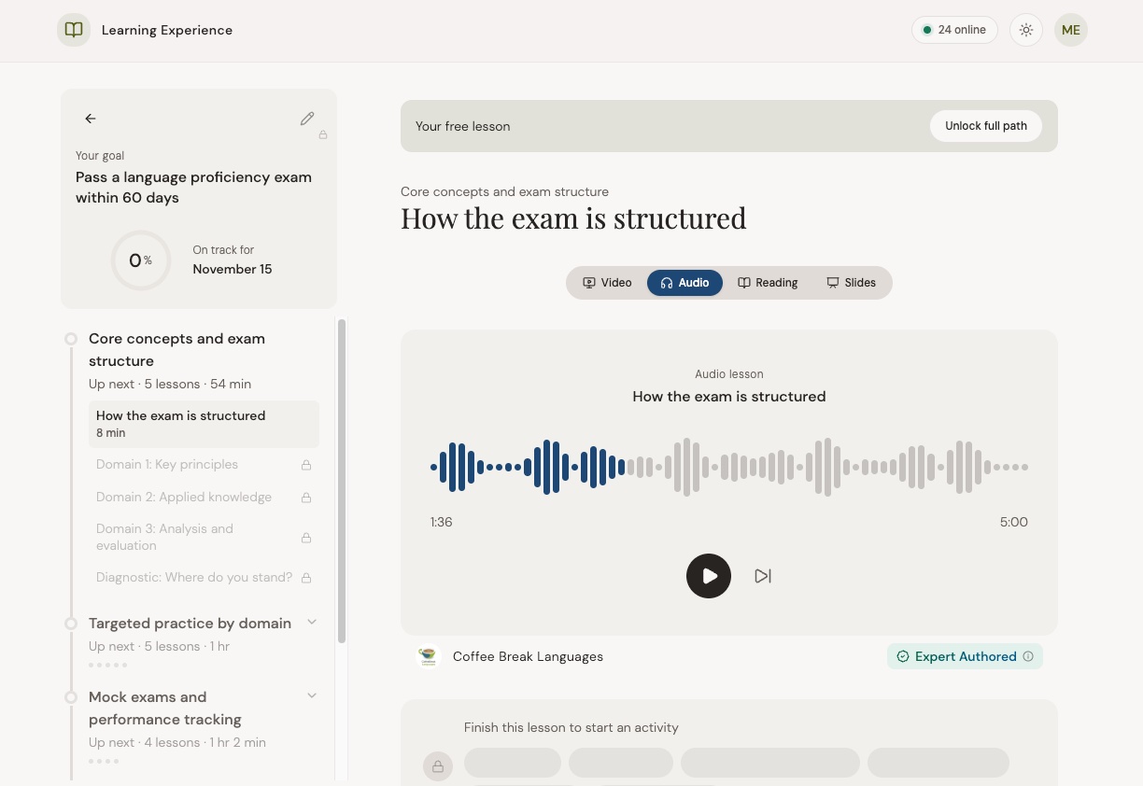Click the 0% progress ring
The width and height of the screenshot is (1143, 786).
pyautogui.click(x=140, y=260)
